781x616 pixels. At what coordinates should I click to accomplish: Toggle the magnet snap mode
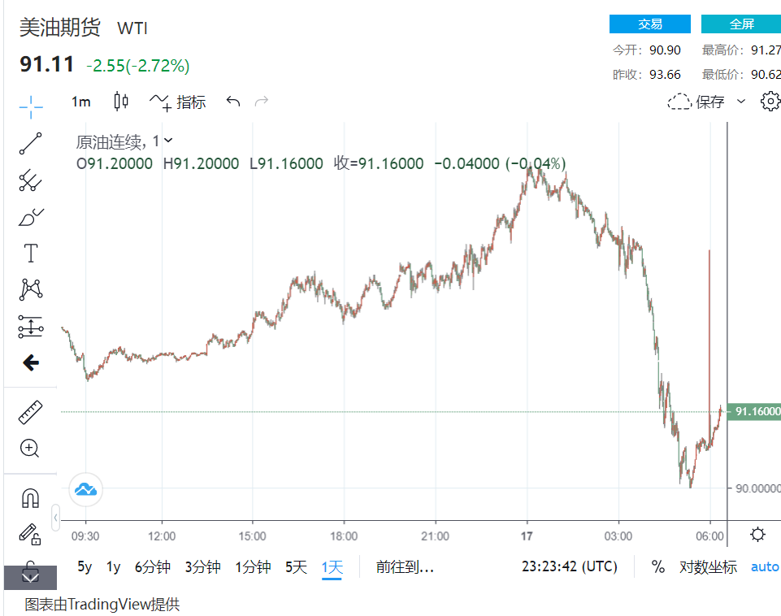click(x=30, y=497)
